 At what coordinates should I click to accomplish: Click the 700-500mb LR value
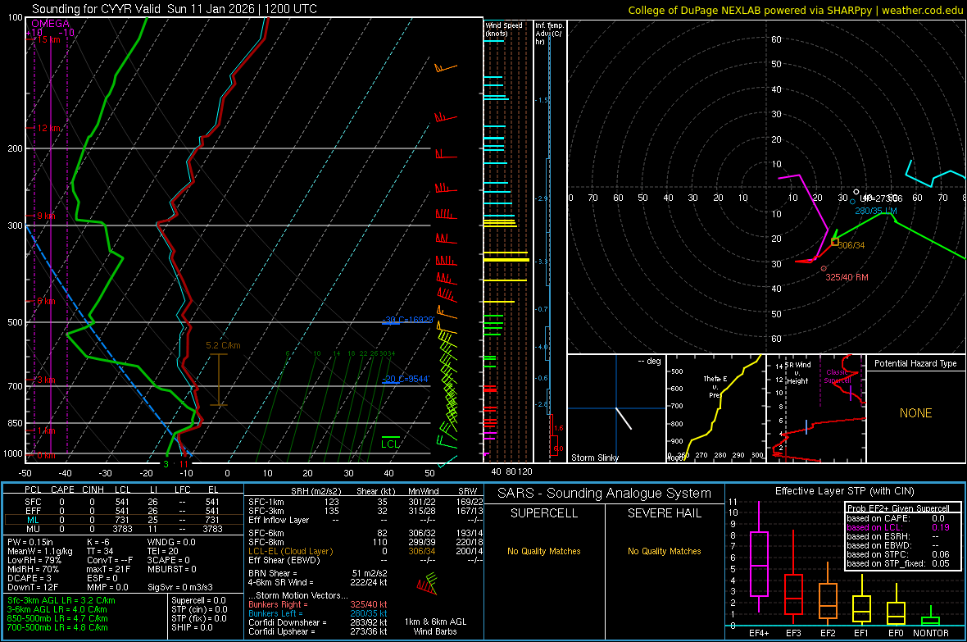coord(57,627)
